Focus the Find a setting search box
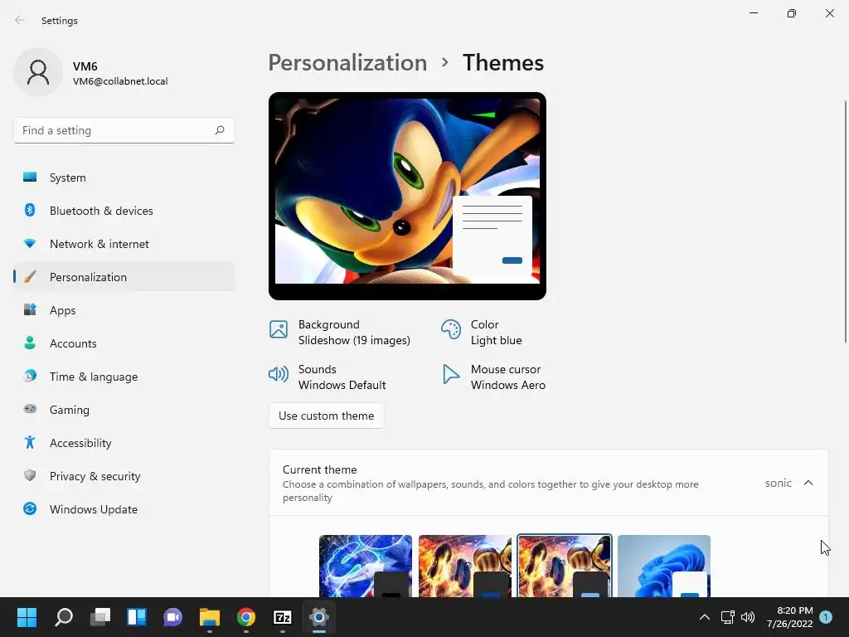The image size is (849, 637). click(x=124, y=130)
